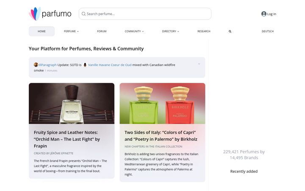Switch language to Deutsch
The width and height of the screenshot is (305, 191).
tap(268, 31)
